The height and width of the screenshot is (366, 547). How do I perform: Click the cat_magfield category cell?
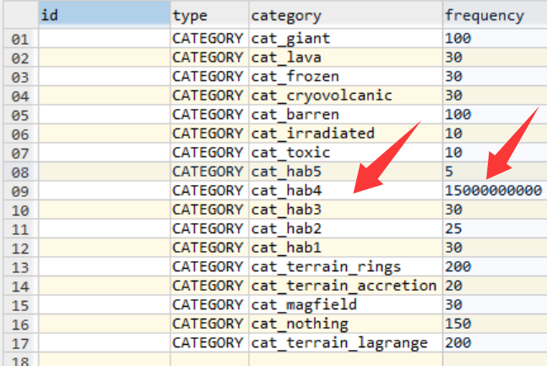[346, 305]
